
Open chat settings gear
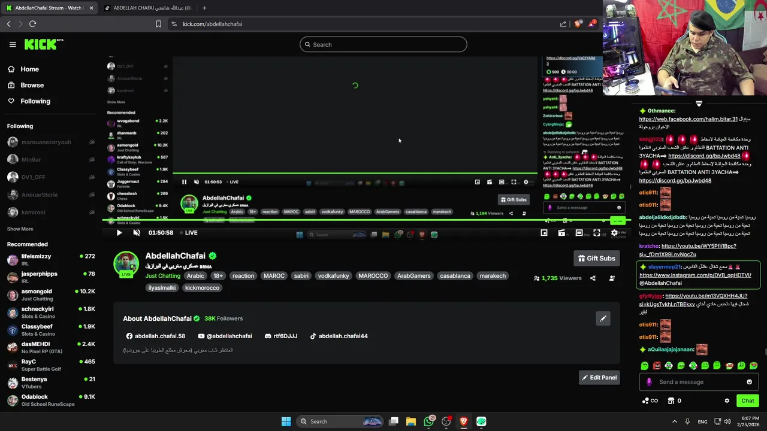[x=727, y=401]
